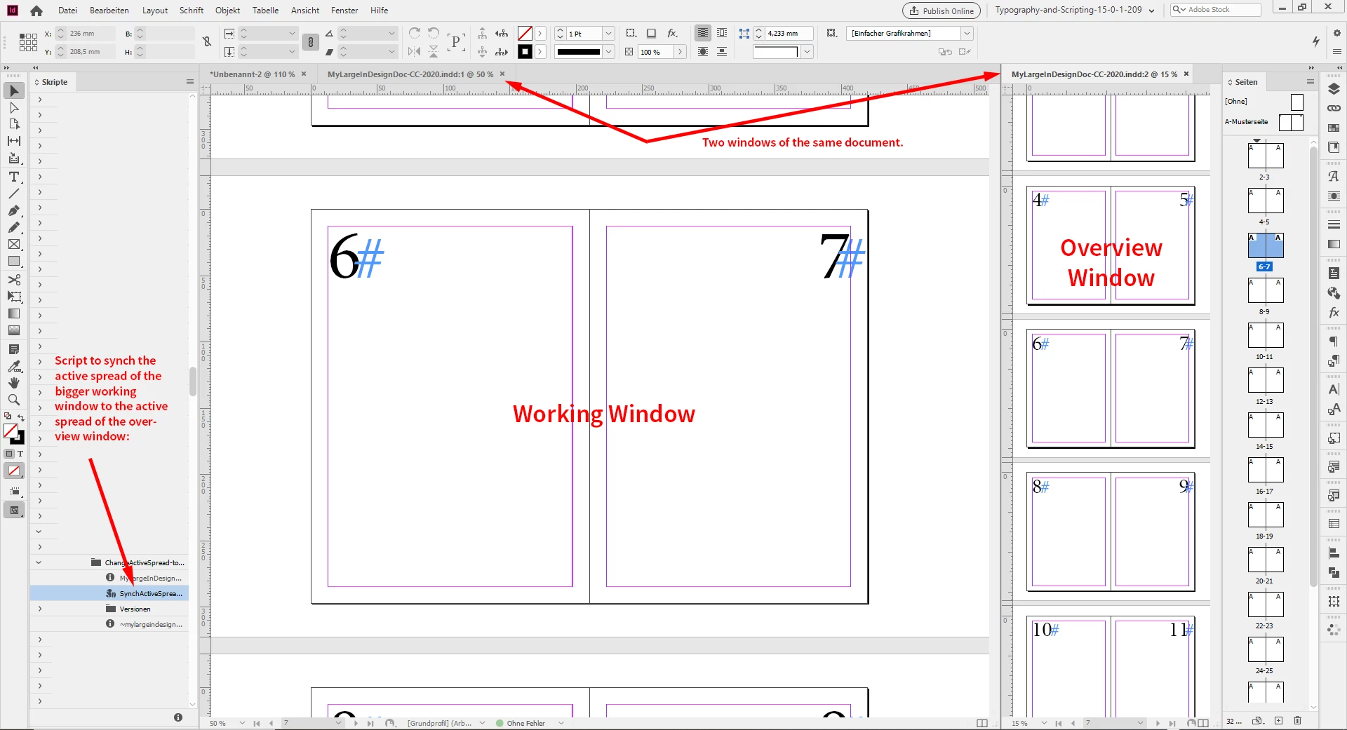Open stroke style dropdown

click(x=609, y=51)
